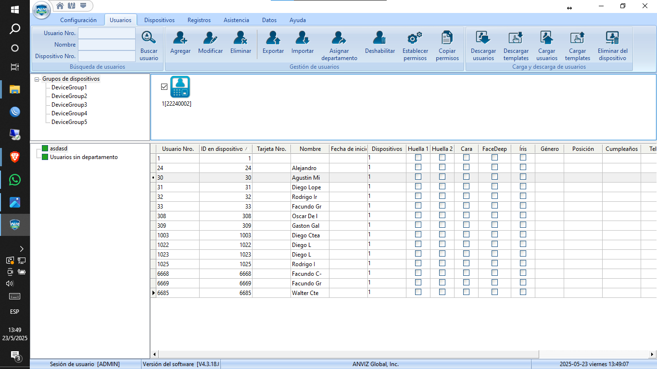Image resolution: width=657 pixels, height=369 pixels.
Task: Select DeviceGroup5 in the tree
Action: pos(69,122)
